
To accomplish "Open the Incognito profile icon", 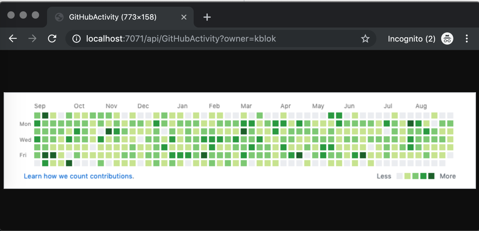I will pos(447,38).
